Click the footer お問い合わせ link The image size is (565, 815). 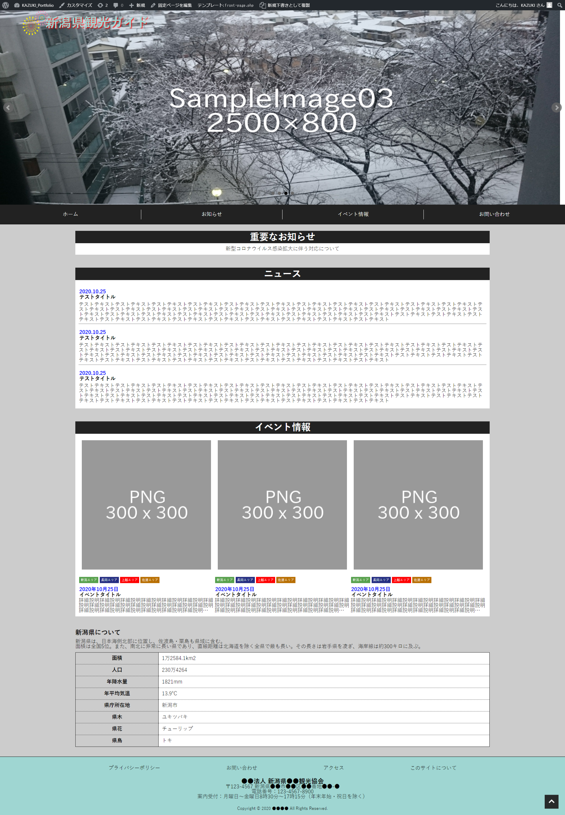(x=242, y=768)
